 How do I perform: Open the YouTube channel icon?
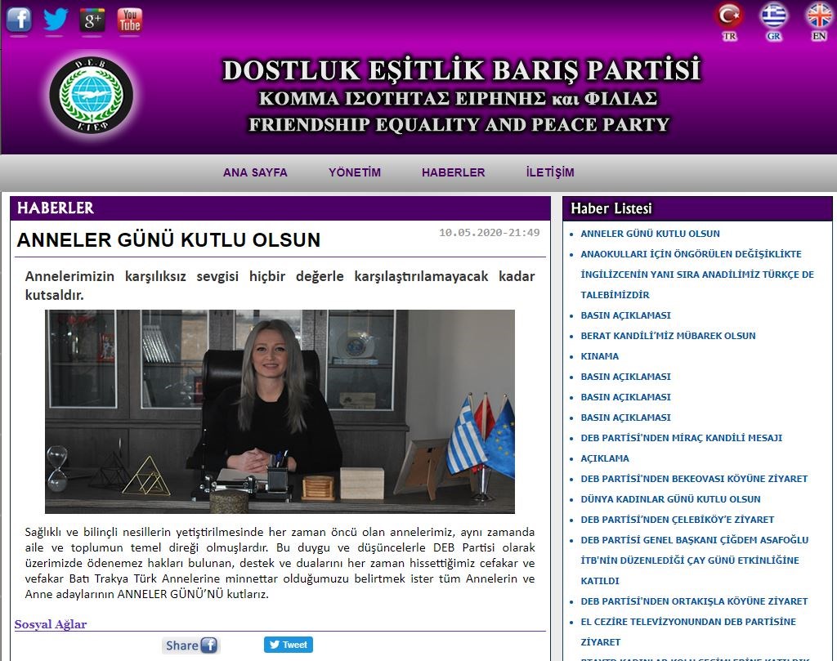pos(129,19)
